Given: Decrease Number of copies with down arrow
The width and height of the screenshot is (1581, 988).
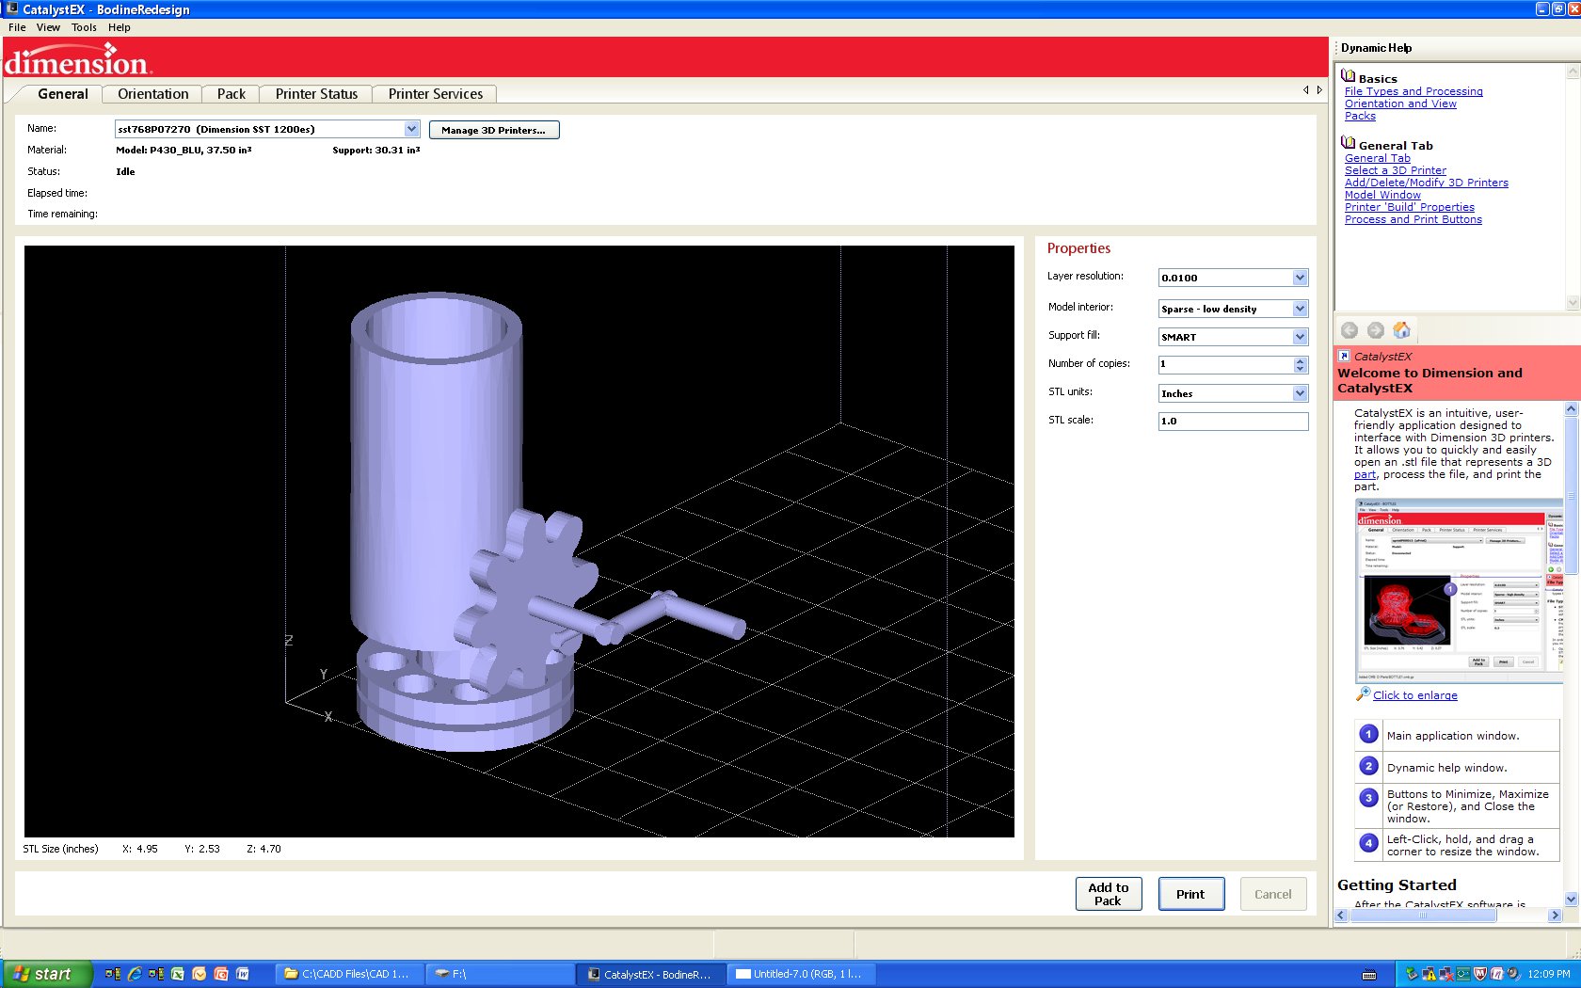Looking at the screenshot, I should [x=1300, y=369].
